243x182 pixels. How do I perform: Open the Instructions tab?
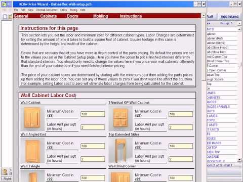pyautogui.click(x=131, y=16)
